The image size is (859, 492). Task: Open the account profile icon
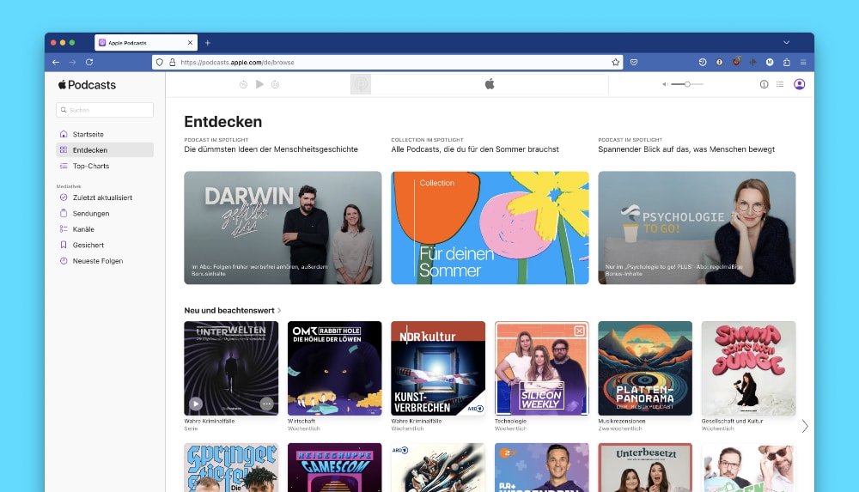[x=800, y=84]
